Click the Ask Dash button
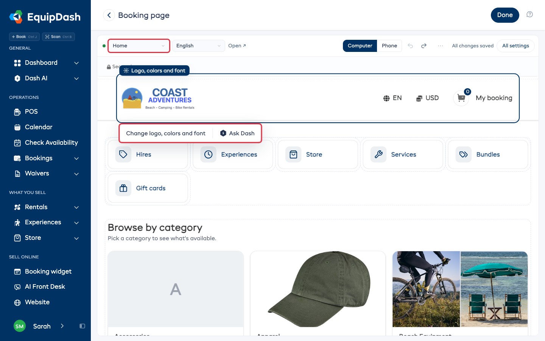 pyautogui.click(x=237, y=133)
